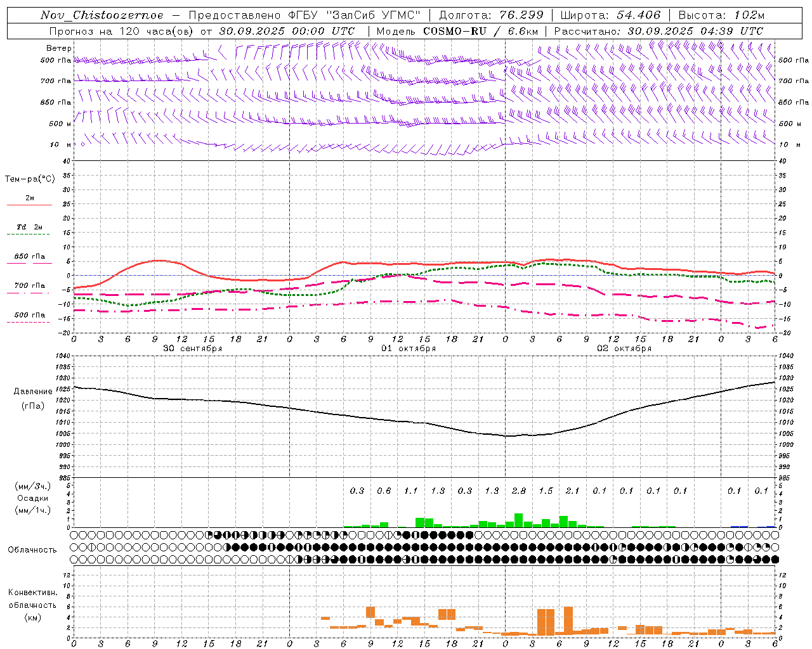Click the 'Конвективн.' convective cloud label

pos(32,593)
